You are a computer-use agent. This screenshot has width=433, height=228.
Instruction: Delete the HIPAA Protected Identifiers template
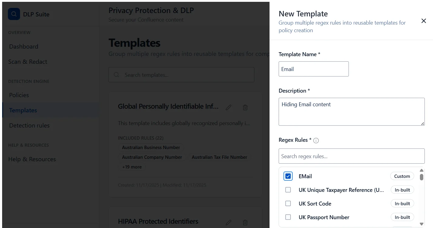245,223
